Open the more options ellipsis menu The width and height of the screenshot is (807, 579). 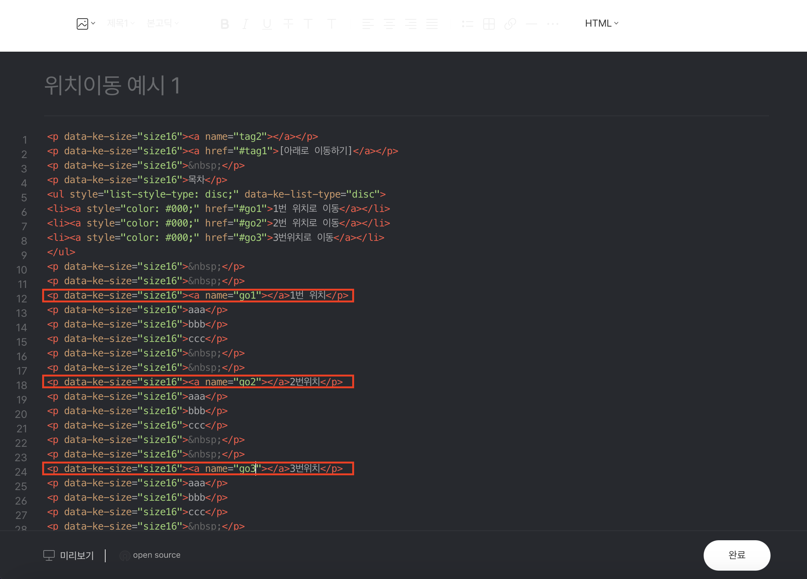tap(552, 24)
